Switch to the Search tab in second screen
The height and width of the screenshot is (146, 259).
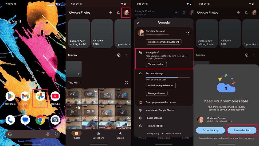point(120,135)
